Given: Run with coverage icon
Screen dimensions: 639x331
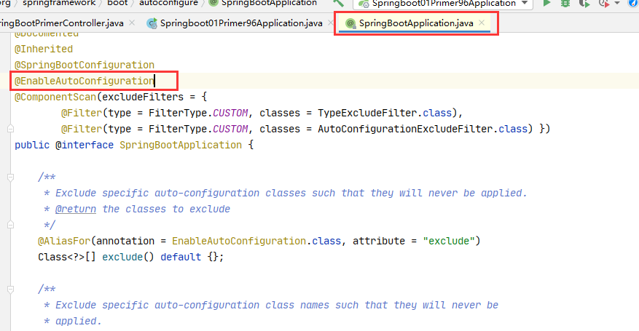Looking at the screenshot, I should tap(584, 4).
